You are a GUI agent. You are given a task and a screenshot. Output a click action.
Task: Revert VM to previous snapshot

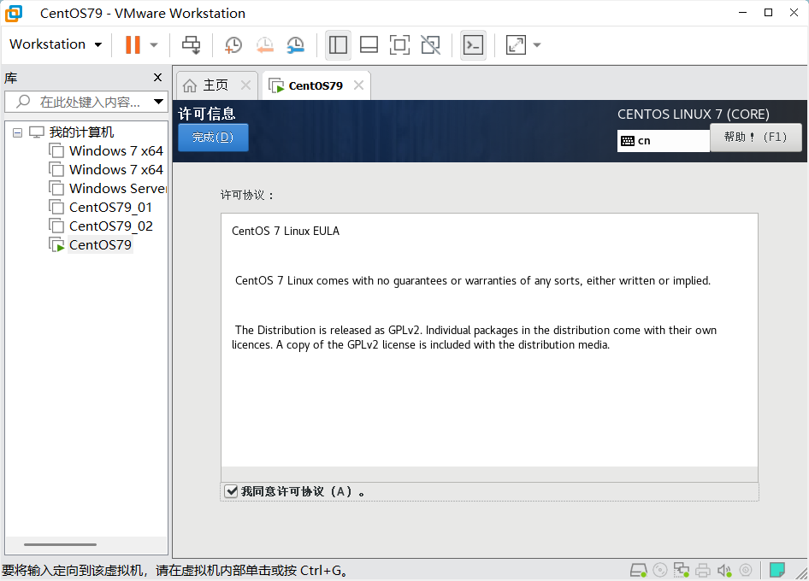tap(265, 44)
